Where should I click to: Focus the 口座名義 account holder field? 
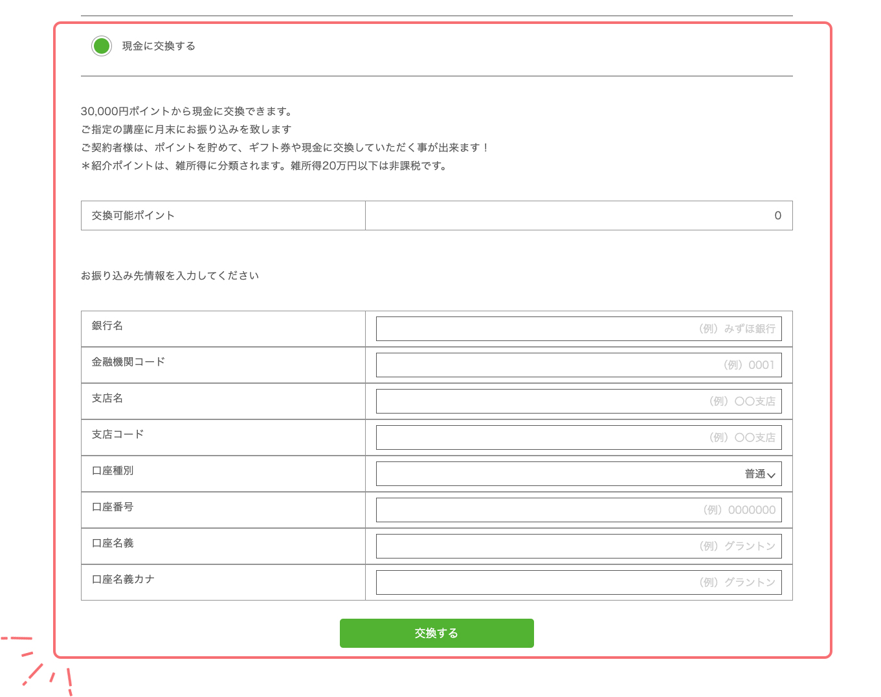(x=579, y=546)
